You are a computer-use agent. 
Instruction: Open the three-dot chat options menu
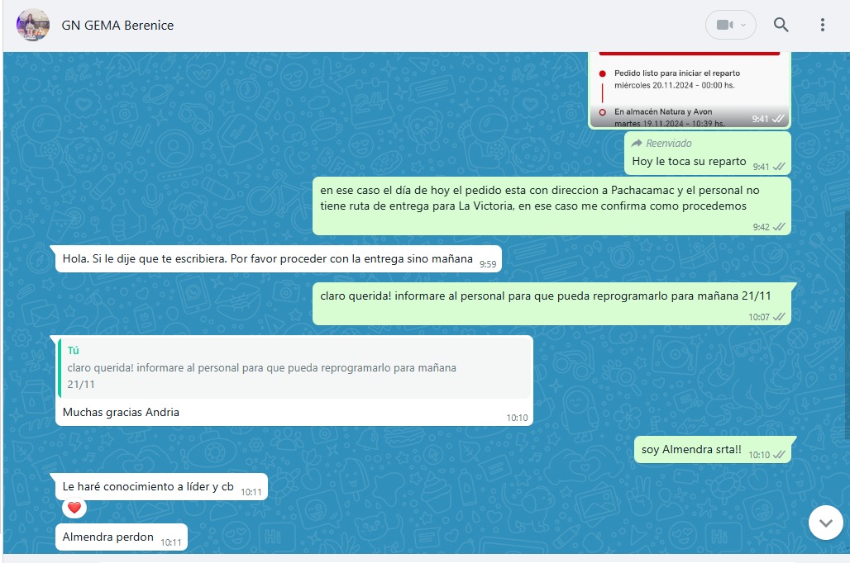(822, 25)
